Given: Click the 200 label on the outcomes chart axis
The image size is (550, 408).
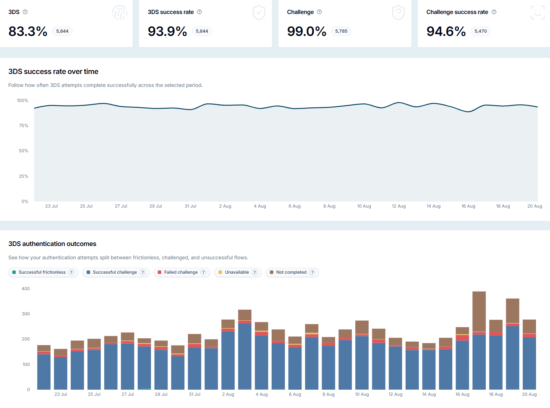Looking at the screenshot, I should point(26,339).
